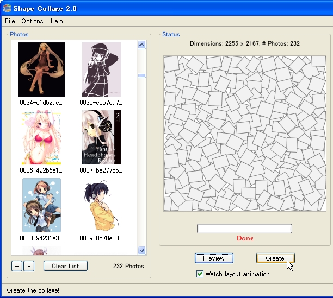Click the collage layout preview area
The image size is (333, 298).
click(245, 134)
